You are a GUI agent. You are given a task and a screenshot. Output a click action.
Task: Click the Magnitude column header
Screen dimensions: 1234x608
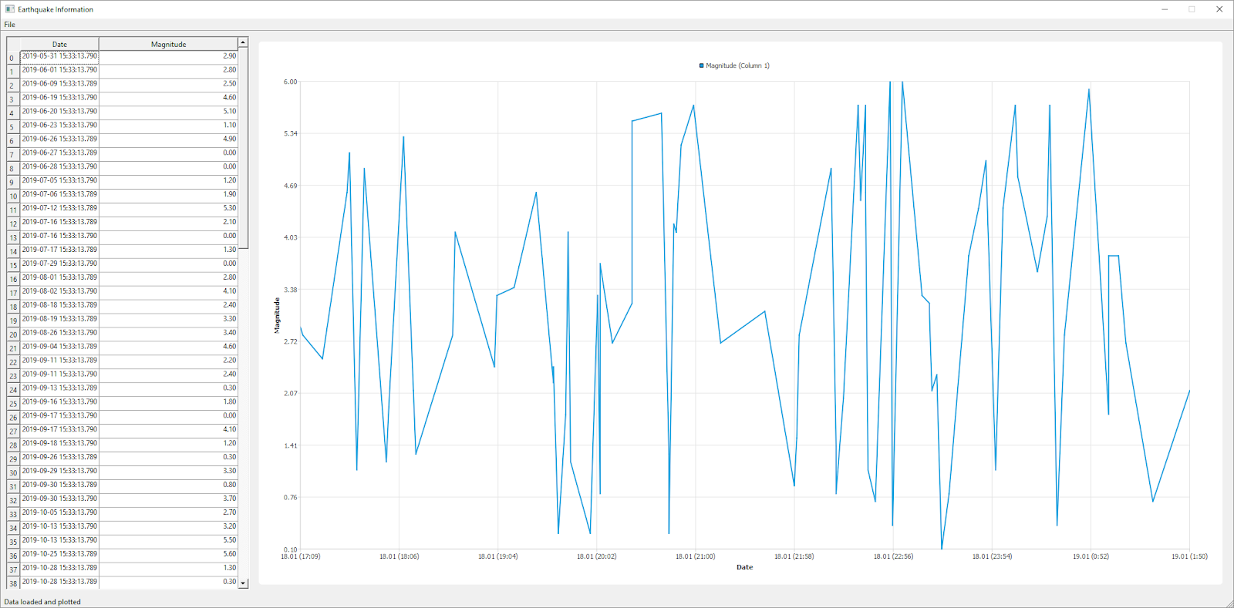tap(168, 44)
